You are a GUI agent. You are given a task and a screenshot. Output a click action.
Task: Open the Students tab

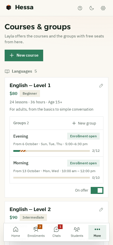coord(77,232)
